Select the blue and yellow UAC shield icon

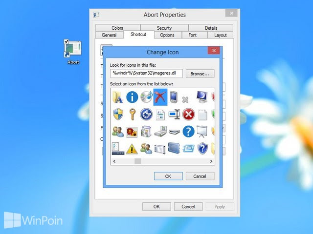118,114
